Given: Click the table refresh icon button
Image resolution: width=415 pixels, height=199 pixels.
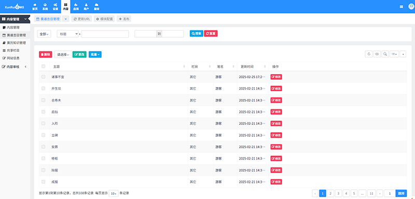Looking at the screenshot, I should [x=368, y=54].
